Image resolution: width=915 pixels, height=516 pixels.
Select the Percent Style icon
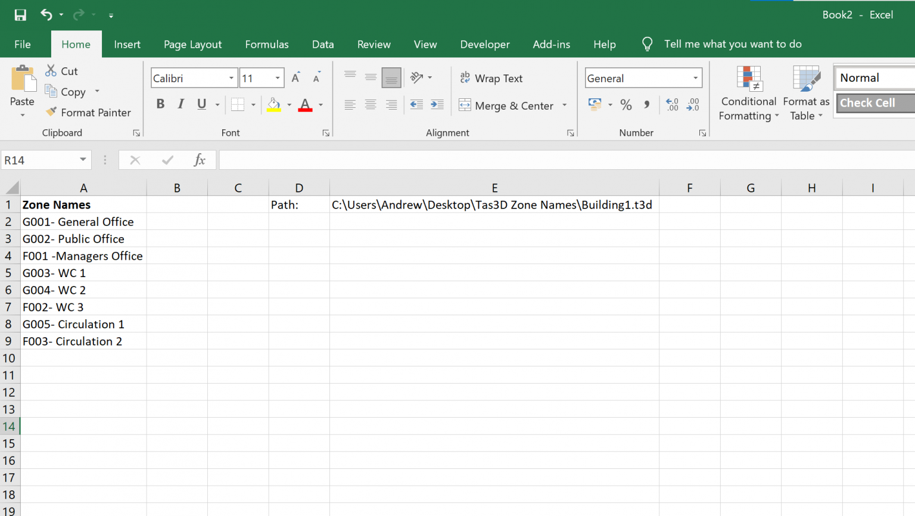[x=626, y=104]
